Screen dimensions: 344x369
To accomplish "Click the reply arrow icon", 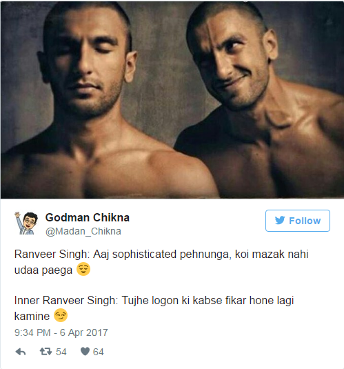I will [21, 352].
